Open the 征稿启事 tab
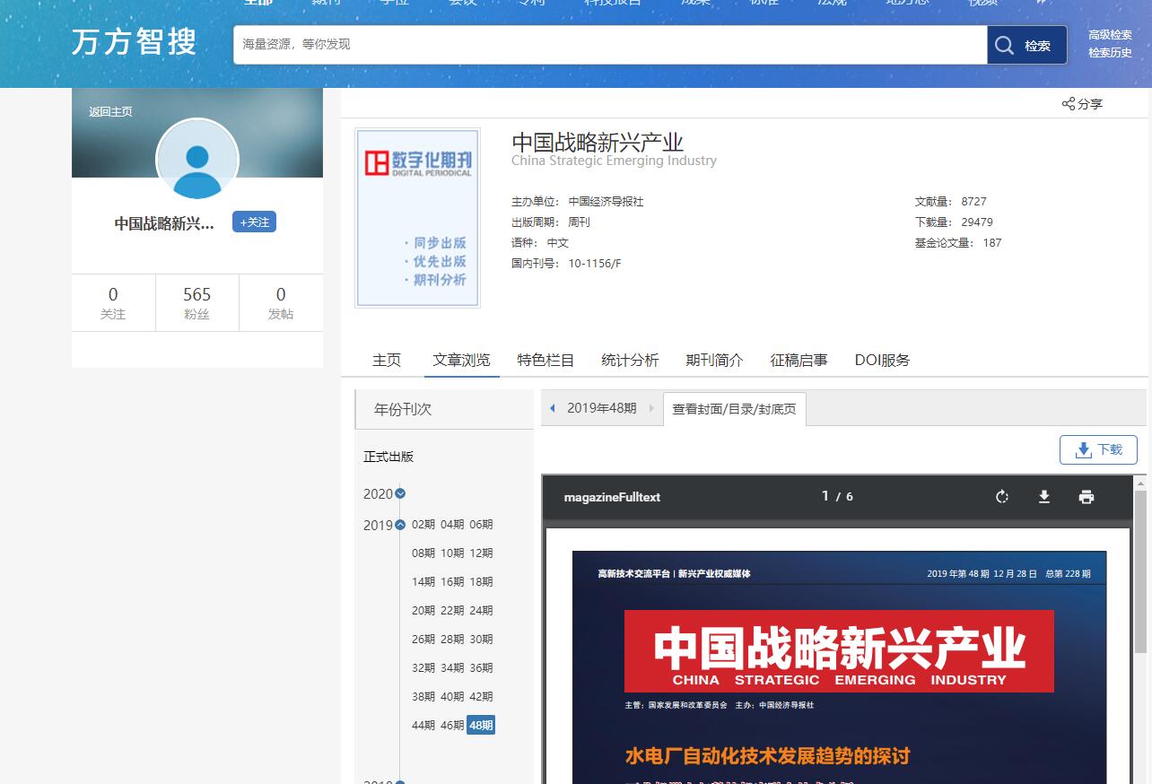The image size is (1152, 784). [x=799, y=360]
